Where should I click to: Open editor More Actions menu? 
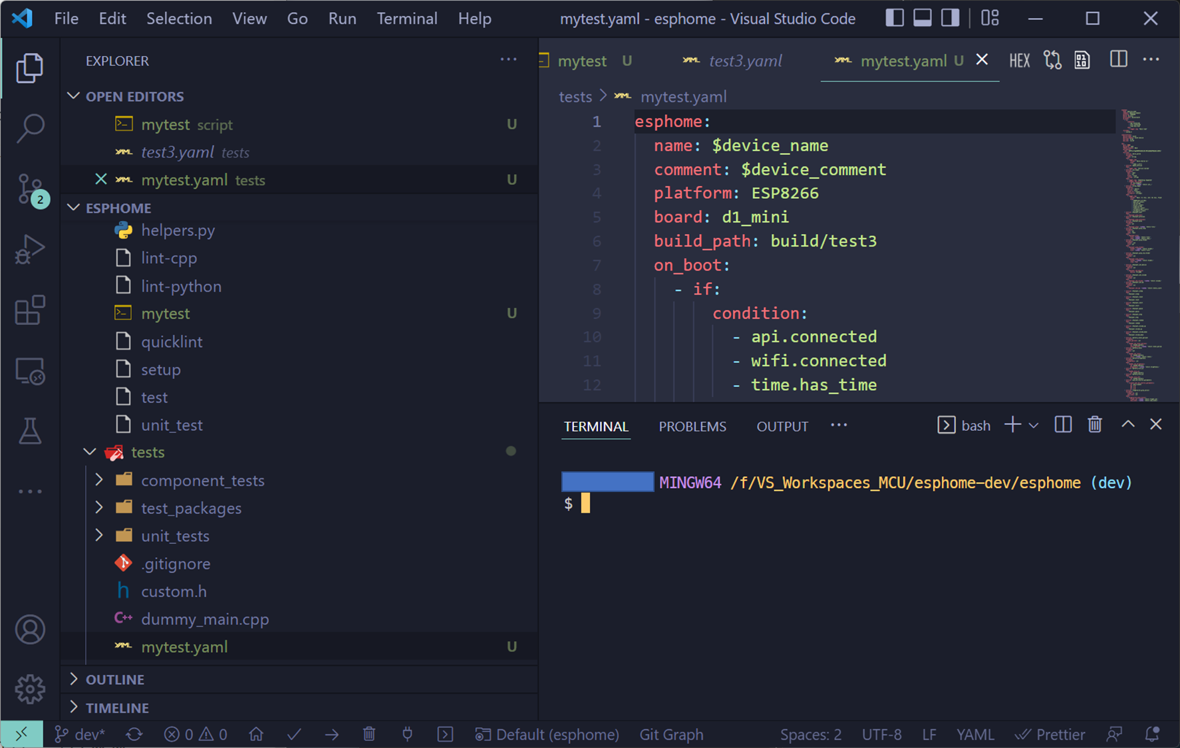tap(1151, 60)
